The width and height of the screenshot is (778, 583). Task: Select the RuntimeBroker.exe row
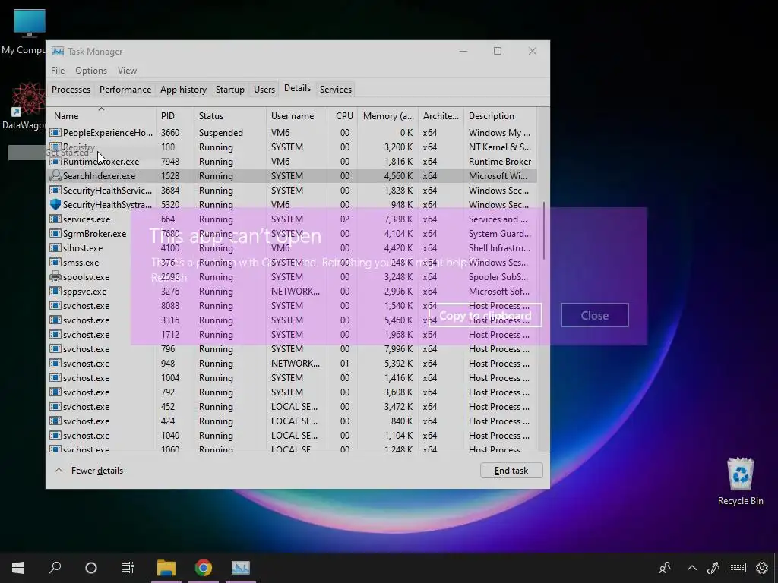pos(292,161)
